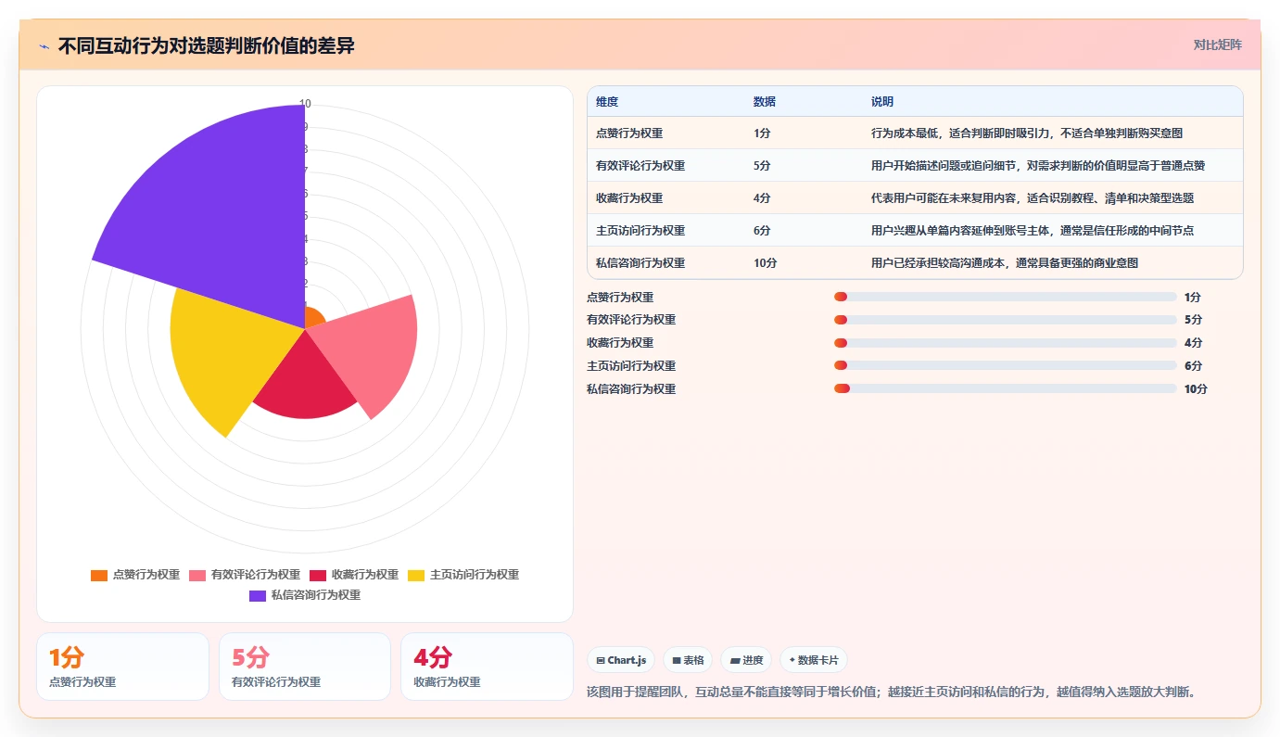
Task: Click table cell 点赞行为权重
Action: point(629,133)
